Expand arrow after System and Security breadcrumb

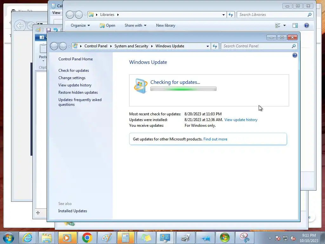tap(152, 46)
